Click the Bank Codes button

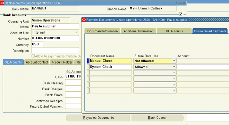pos(158,118)
